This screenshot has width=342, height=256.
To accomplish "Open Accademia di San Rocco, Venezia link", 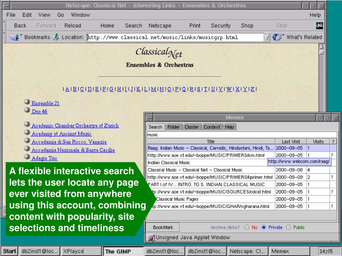I will coord(69,142).
